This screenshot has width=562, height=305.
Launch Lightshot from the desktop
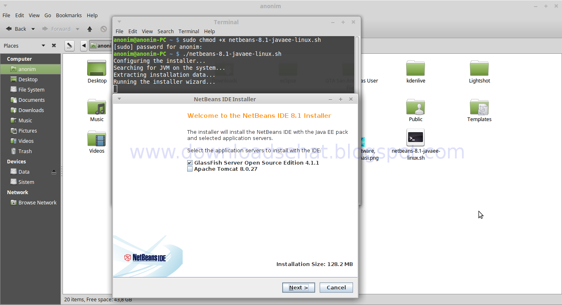479,70
